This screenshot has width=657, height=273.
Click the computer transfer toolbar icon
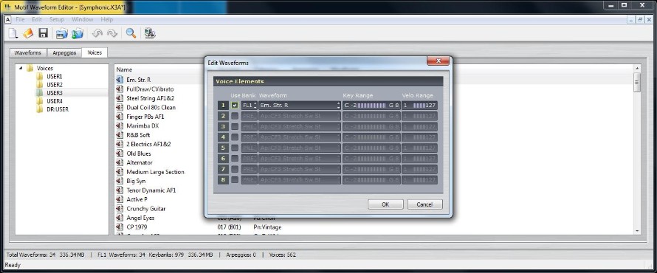[150, 33]
